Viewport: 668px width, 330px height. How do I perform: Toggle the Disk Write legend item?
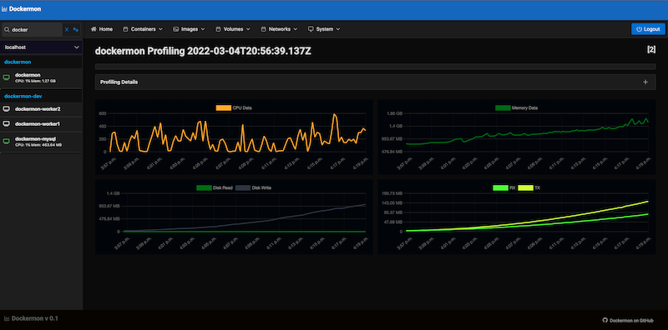point(254,187)
